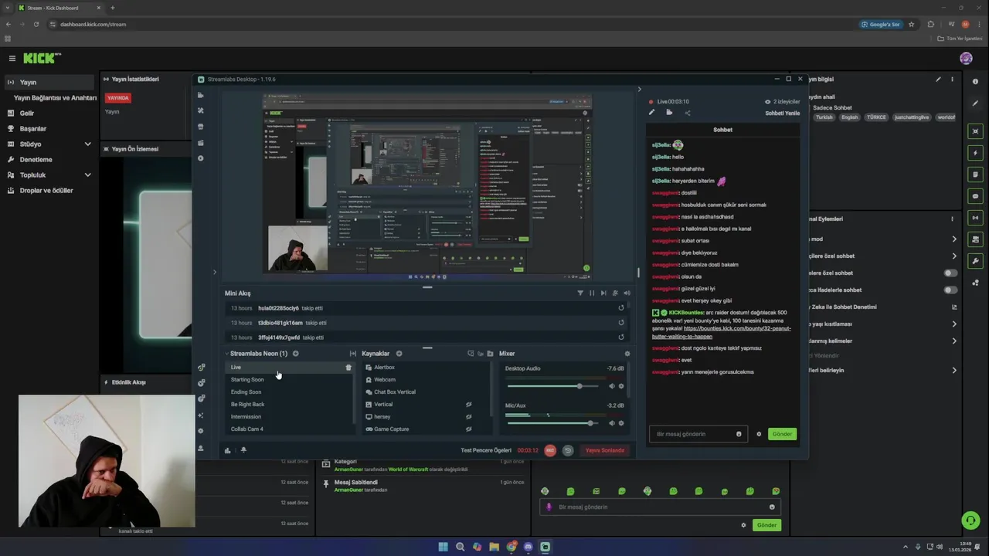Screen dimensions: 989x556
Task: Click Sohbeti Yenile in Streamlabs chat
Action: point(783,113)
